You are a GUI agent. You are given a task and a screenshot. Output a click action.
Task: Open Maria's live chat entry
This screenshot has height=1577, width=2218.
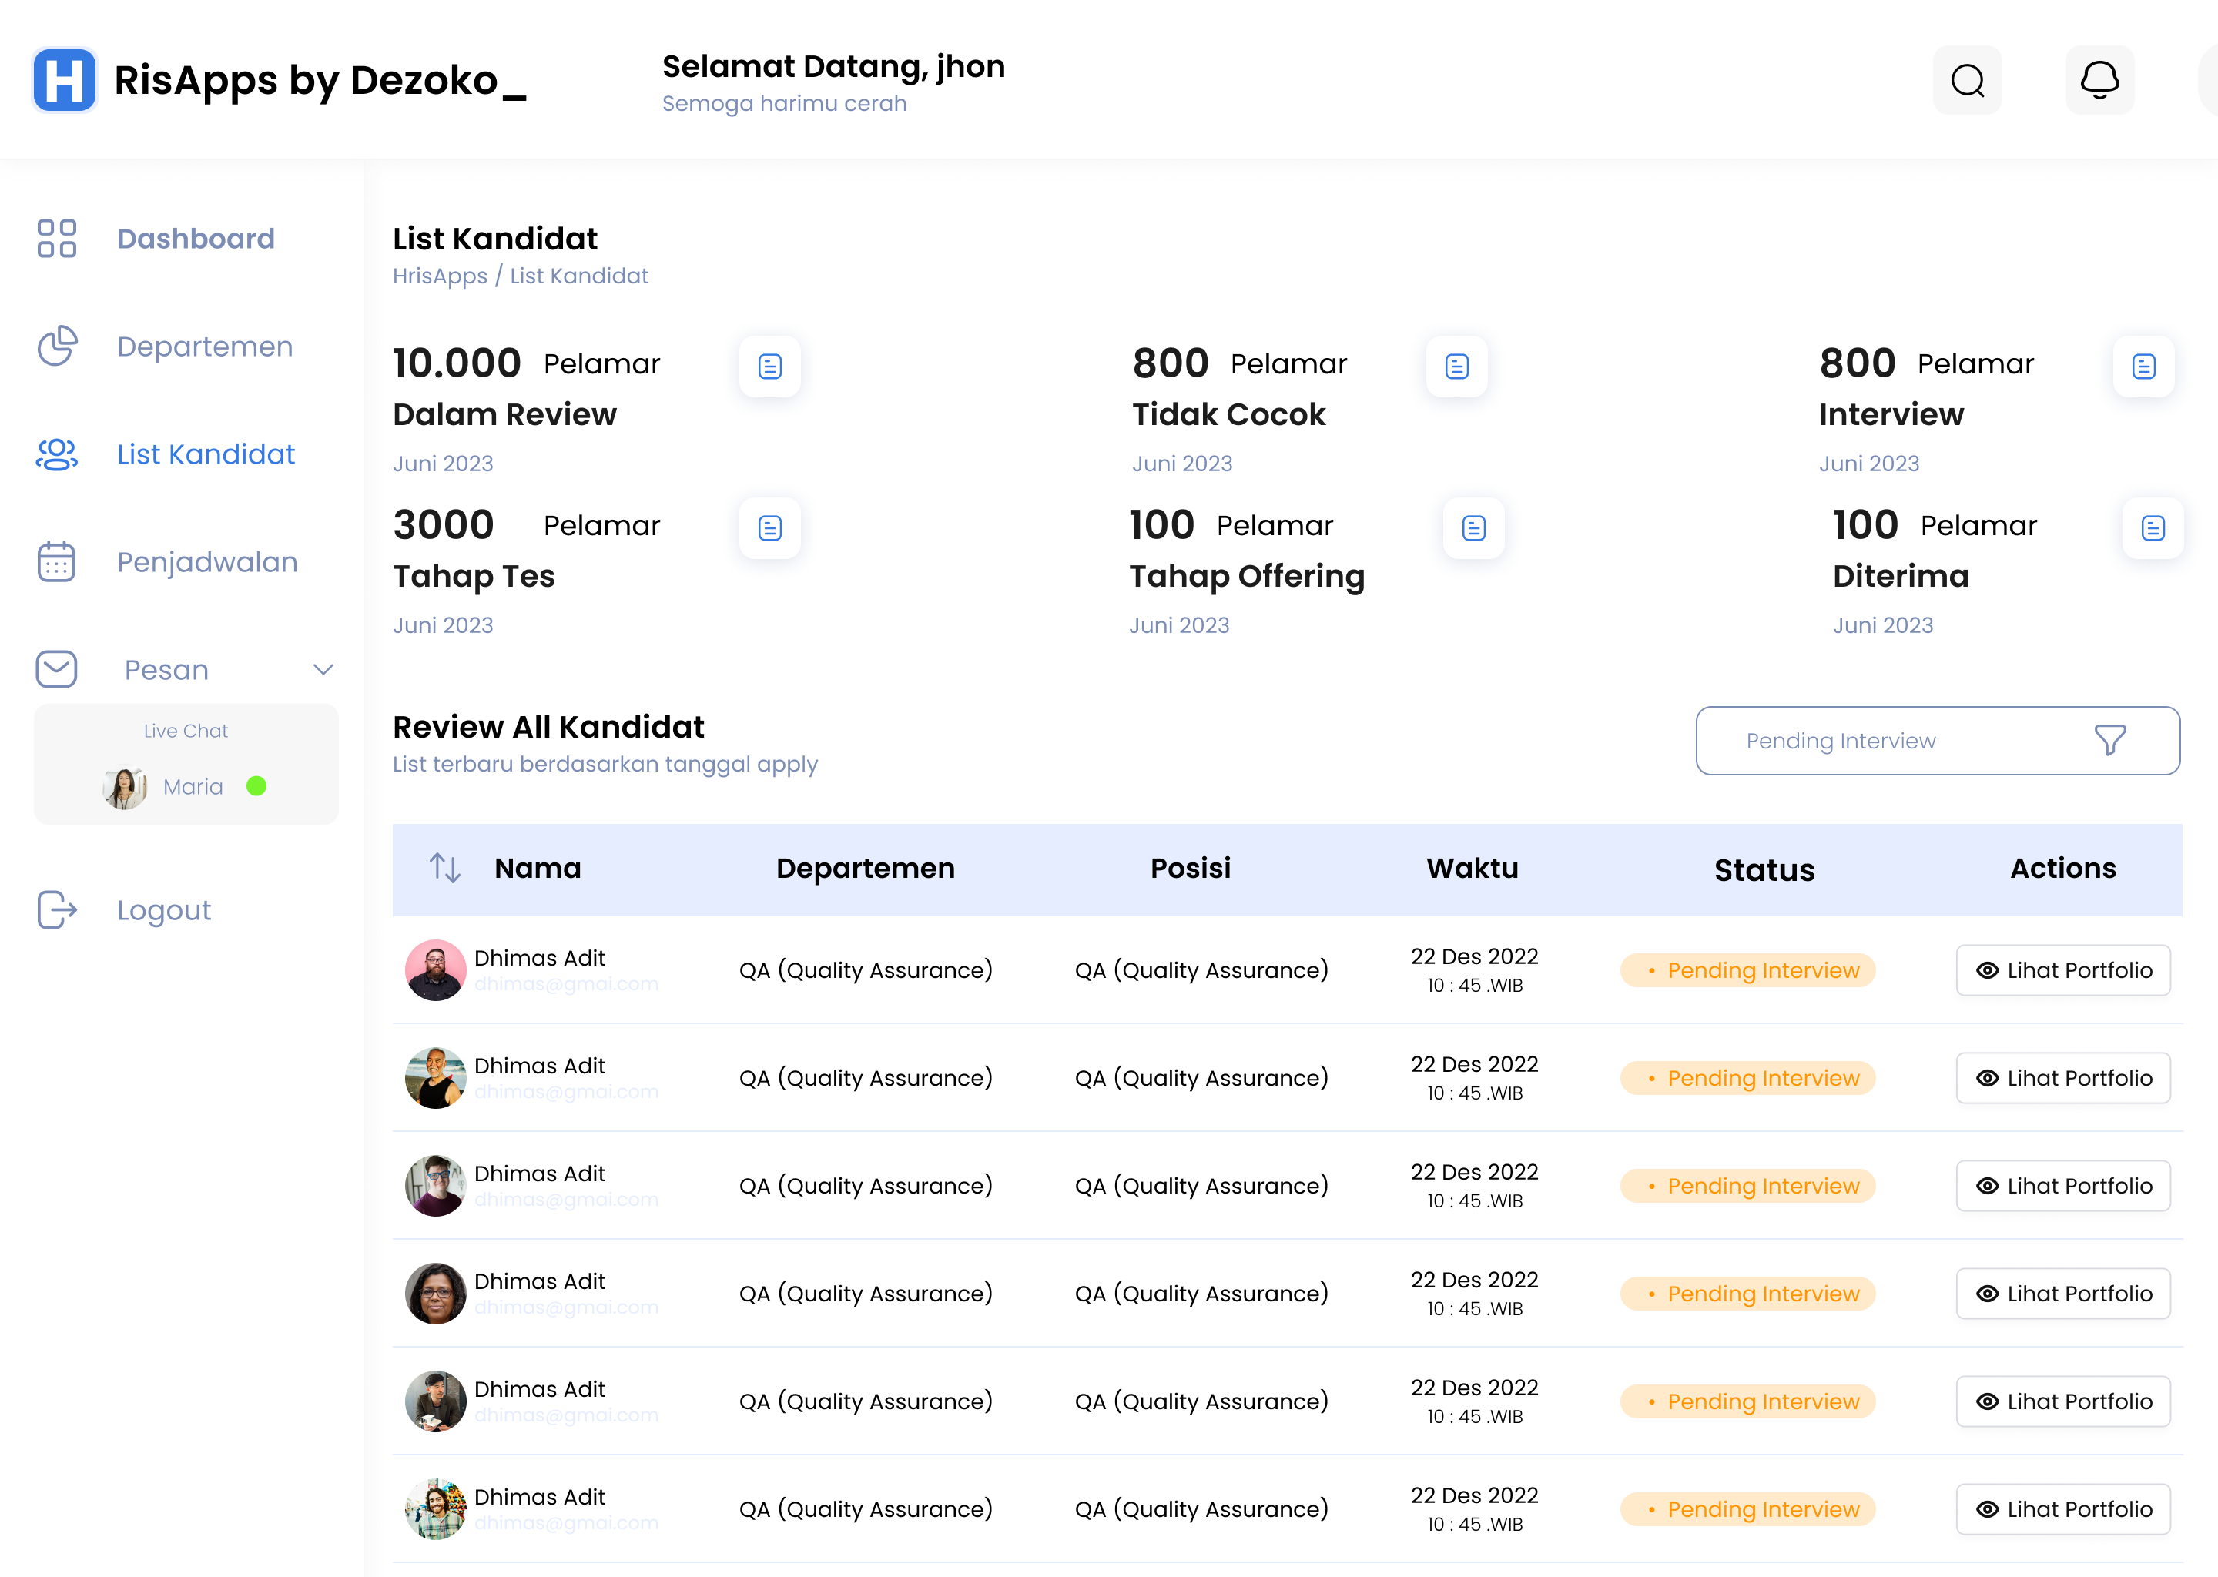(x=193, y=786)
